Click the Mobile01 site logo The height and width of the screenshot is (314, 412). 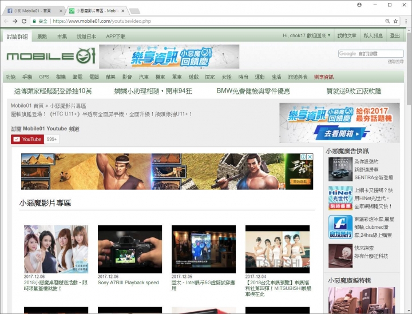[x=50, y=56]
